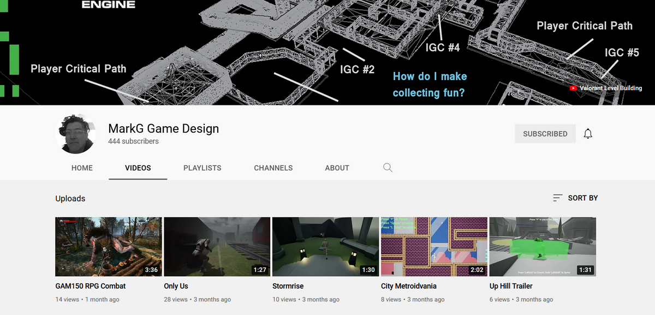Click the YouTube icon in banner link
Screen dimensions: 655x315
point(573,88)
